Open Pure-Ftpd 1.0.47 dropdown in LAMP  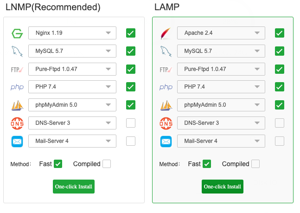pyautogui.click(x=221, y=69)
